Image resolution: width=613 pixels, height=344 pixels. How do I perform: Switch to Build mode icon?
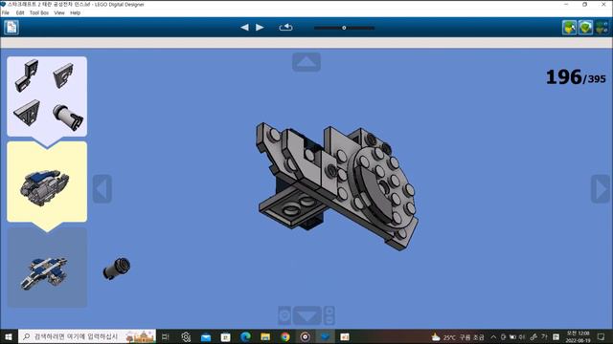click(569, 28)
